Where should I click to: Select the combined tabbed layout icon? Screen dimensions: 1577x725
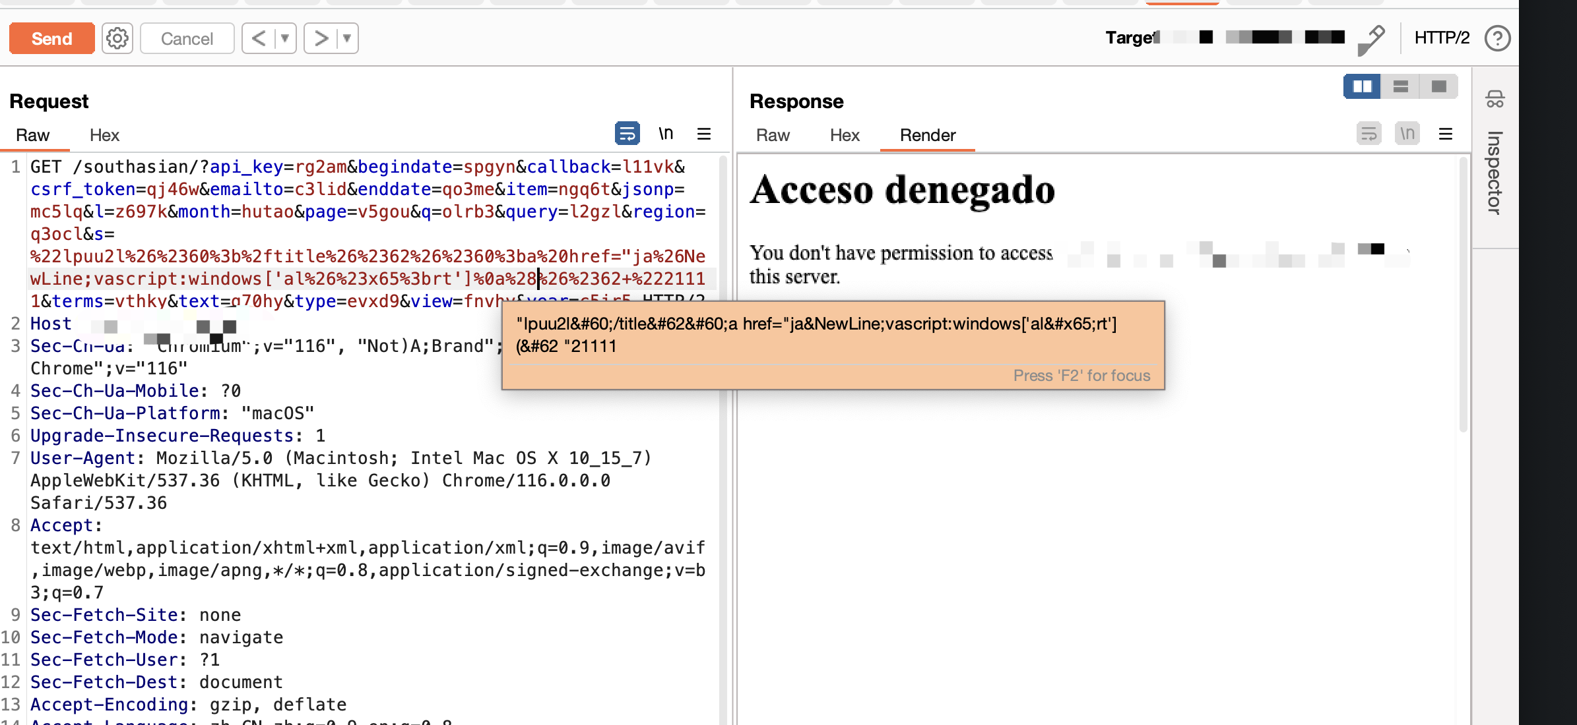tap(1438, 86)
